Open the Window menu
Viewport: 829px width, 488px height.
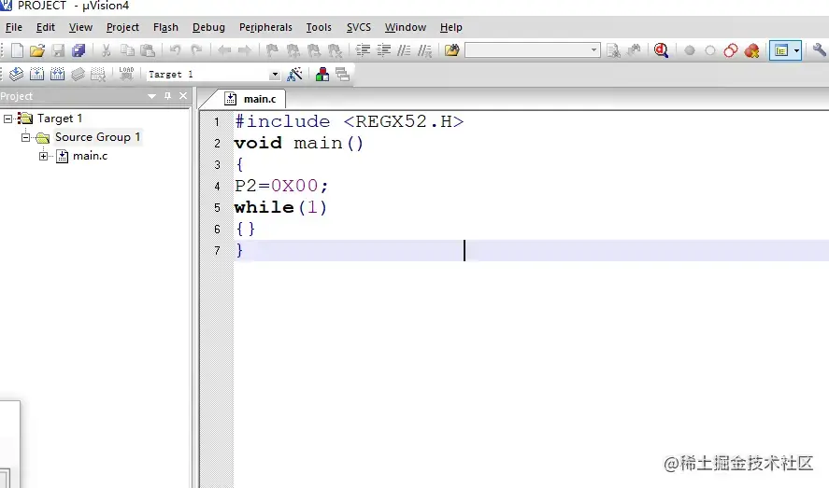pos(405,27)
